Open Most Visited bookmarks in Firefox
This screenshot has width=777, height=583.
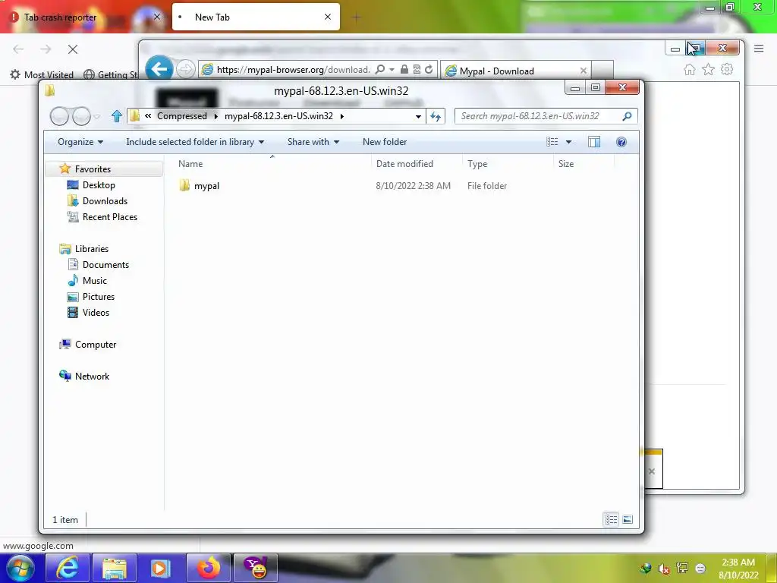pos(42,75)
